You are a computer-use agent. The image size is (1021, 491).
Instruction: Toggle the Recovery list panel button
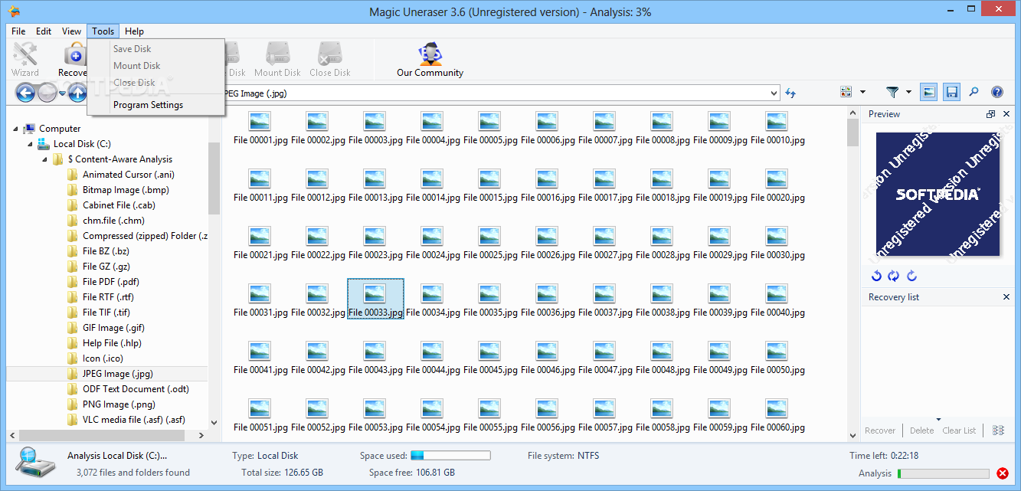951,92
